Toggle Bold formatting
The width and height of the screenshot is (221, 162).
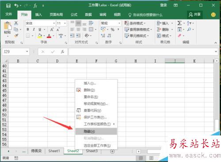[x=28, y=29]
